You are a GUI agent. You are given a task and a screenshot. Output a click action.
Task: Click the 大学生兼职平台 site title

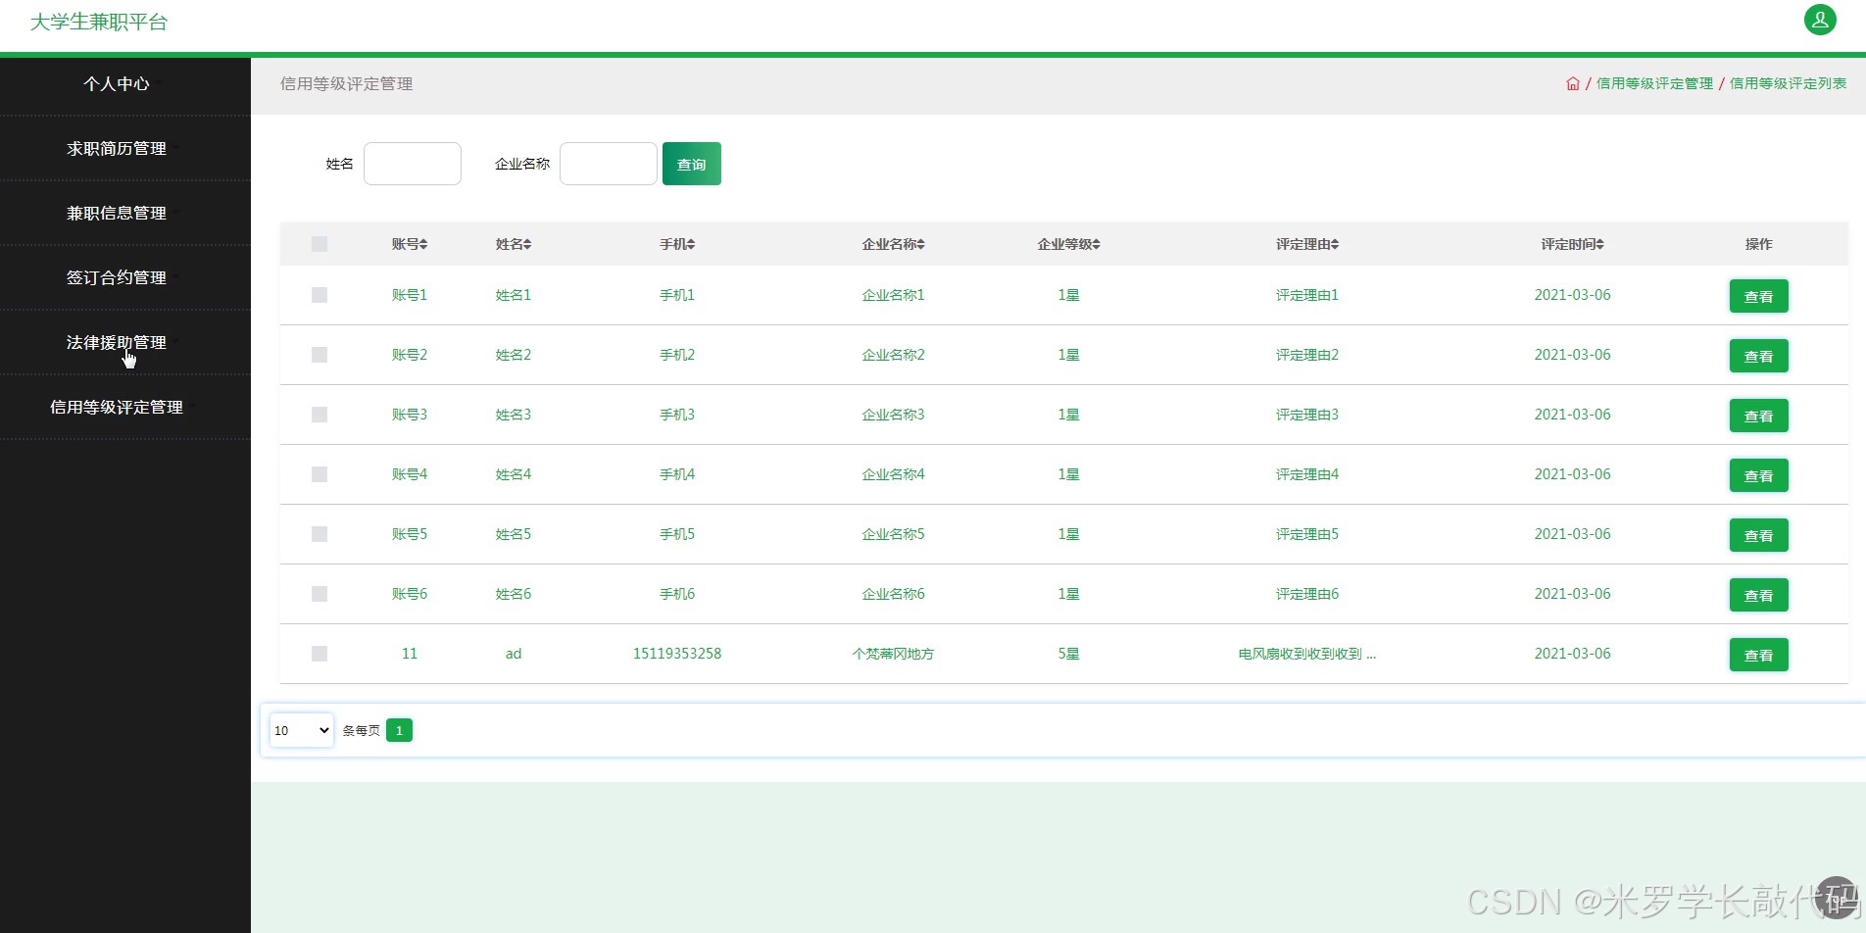click(99, 22)
